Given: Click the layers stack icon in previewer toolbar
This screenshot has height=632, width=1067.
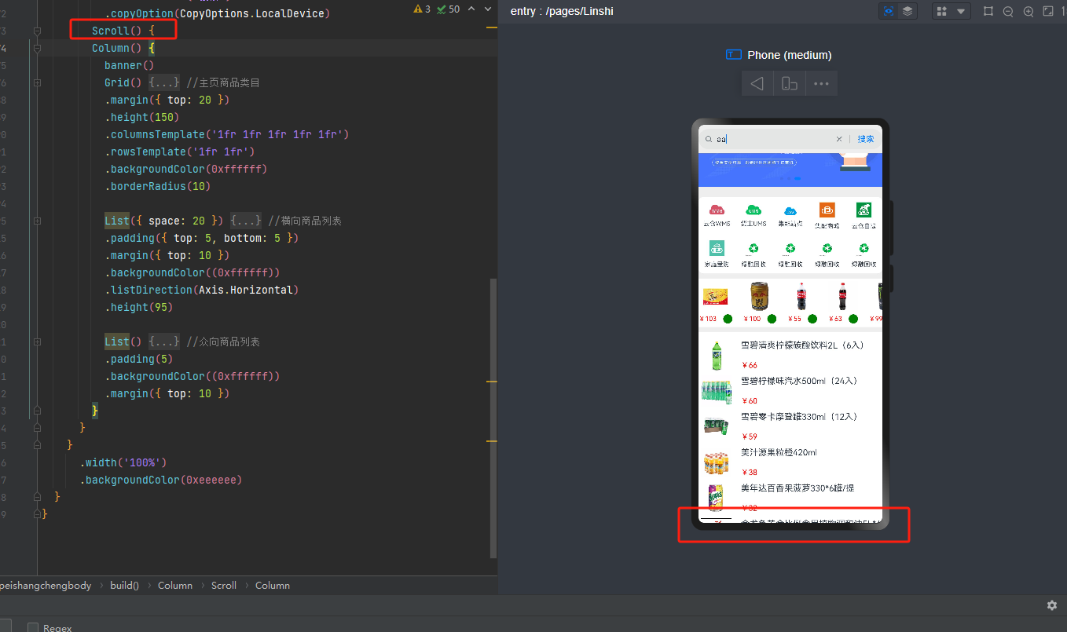Looking at the screenshot, I should [x=907, y=11].
